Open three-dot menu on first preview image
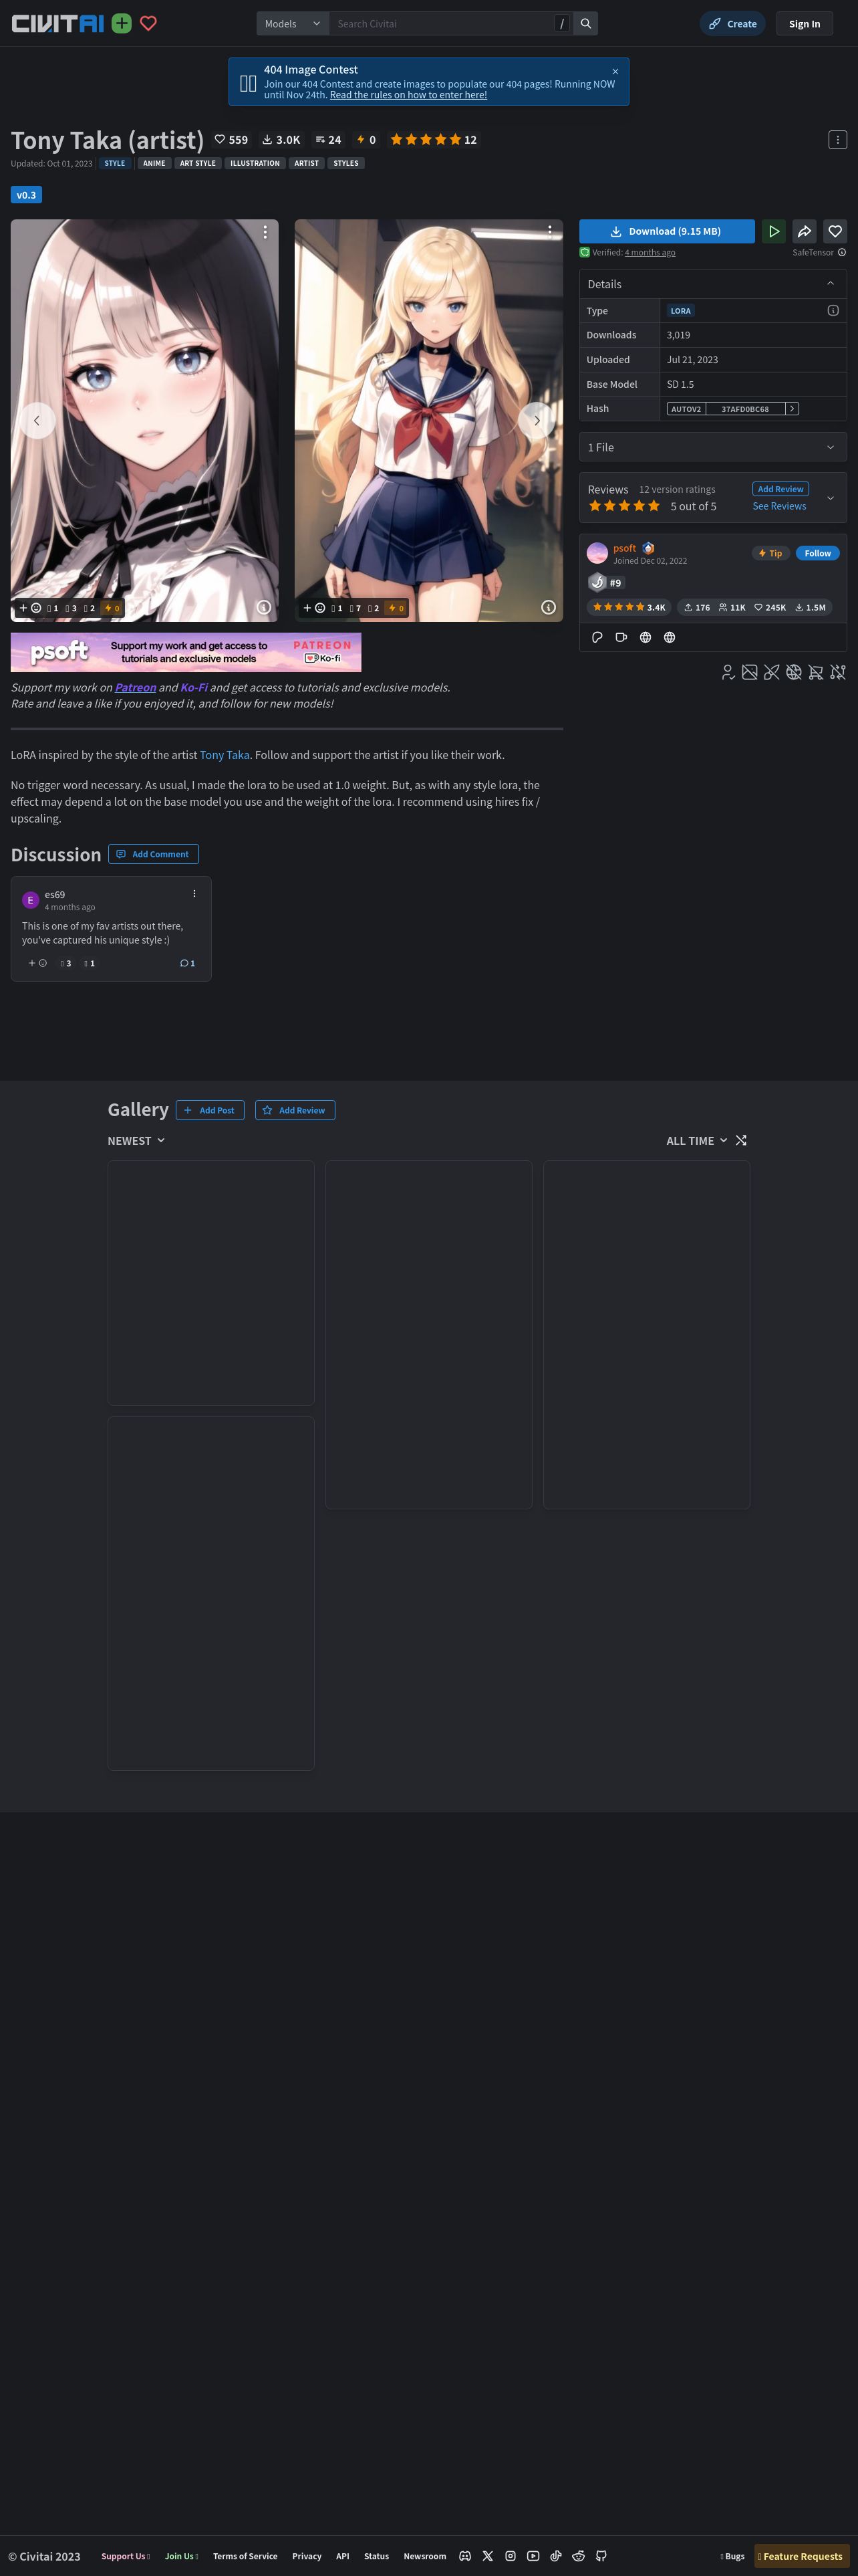Viewport: 858px width, 2576px height. pyautogui.click(x=265, y=232)
